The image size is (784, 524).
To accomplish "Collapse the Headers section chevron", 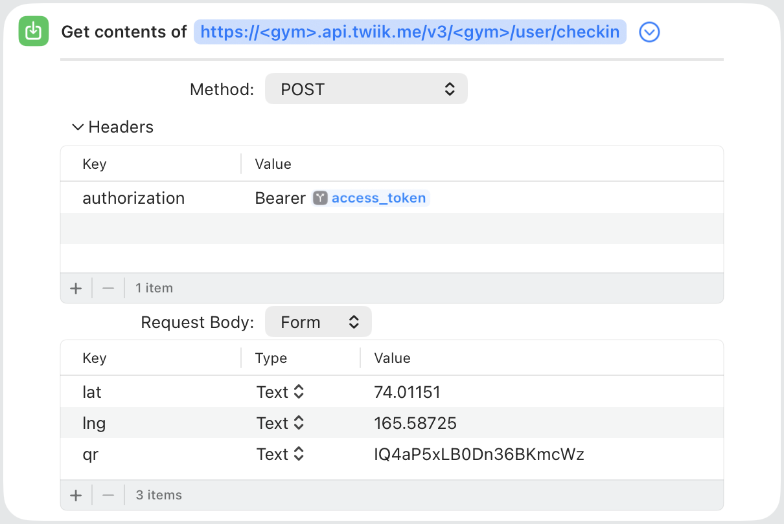I will [77, 127].
